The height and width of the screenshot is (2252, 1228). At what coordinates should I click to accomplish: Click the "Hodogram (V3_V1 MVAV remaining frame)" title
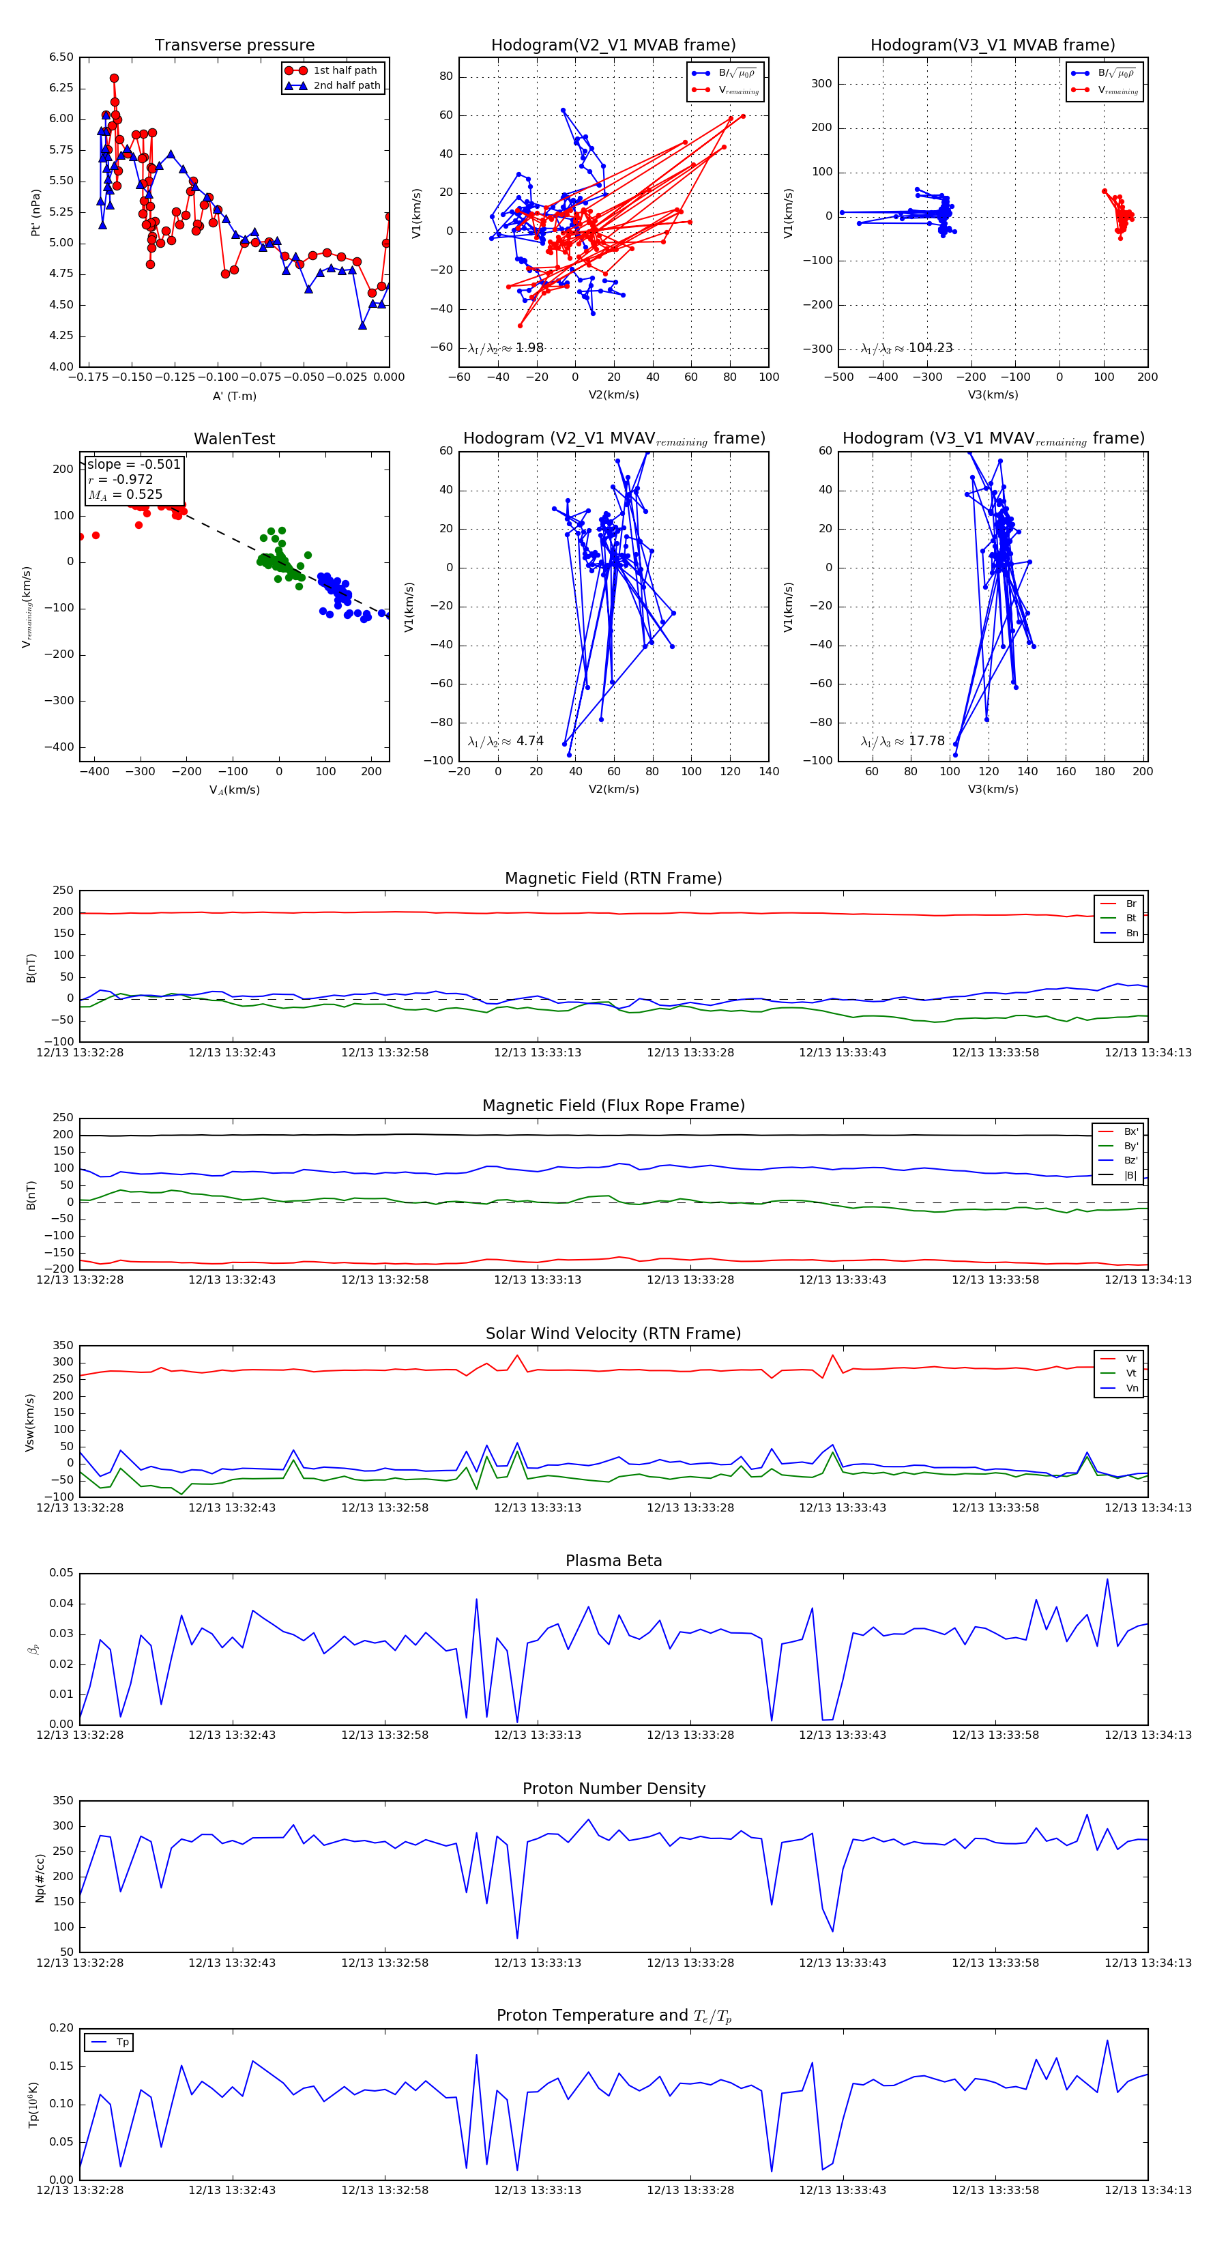click(x=993, y=439)
